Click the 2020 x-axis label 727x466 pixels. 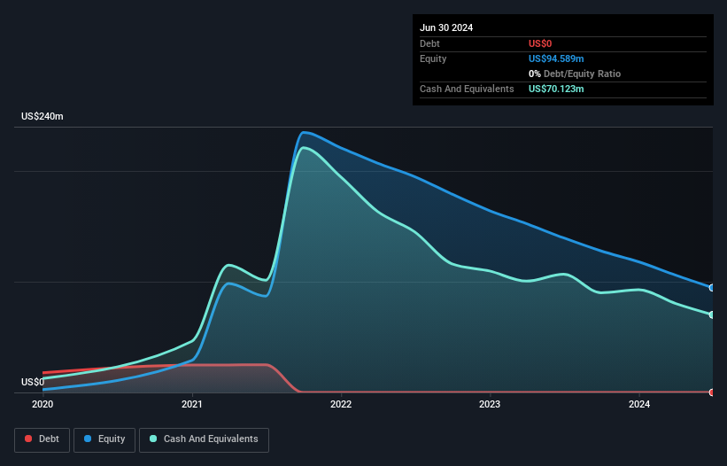(x=43, y=404)
